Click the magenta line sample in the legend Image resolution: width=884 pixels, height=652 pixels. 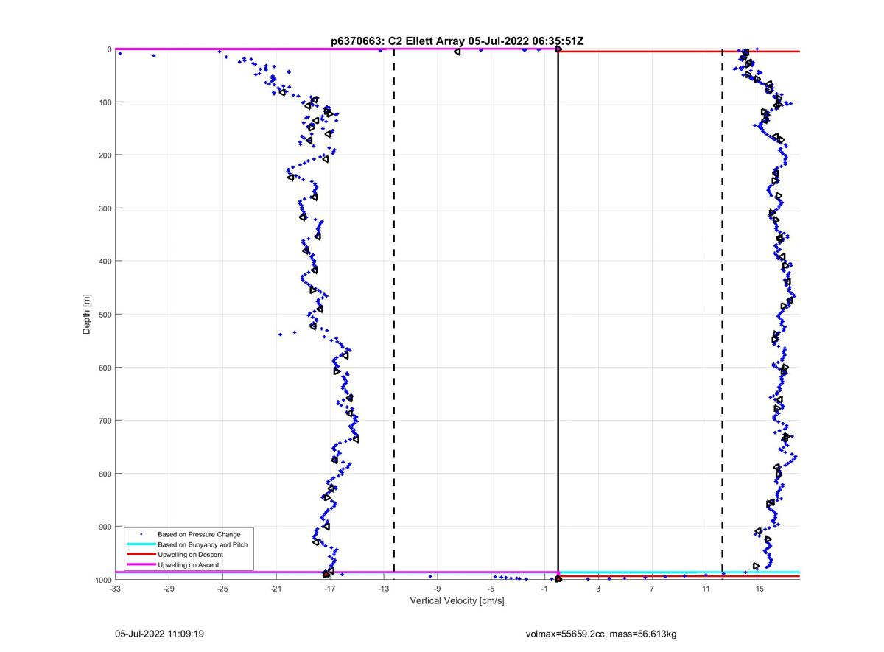click(x=141, y=565)
